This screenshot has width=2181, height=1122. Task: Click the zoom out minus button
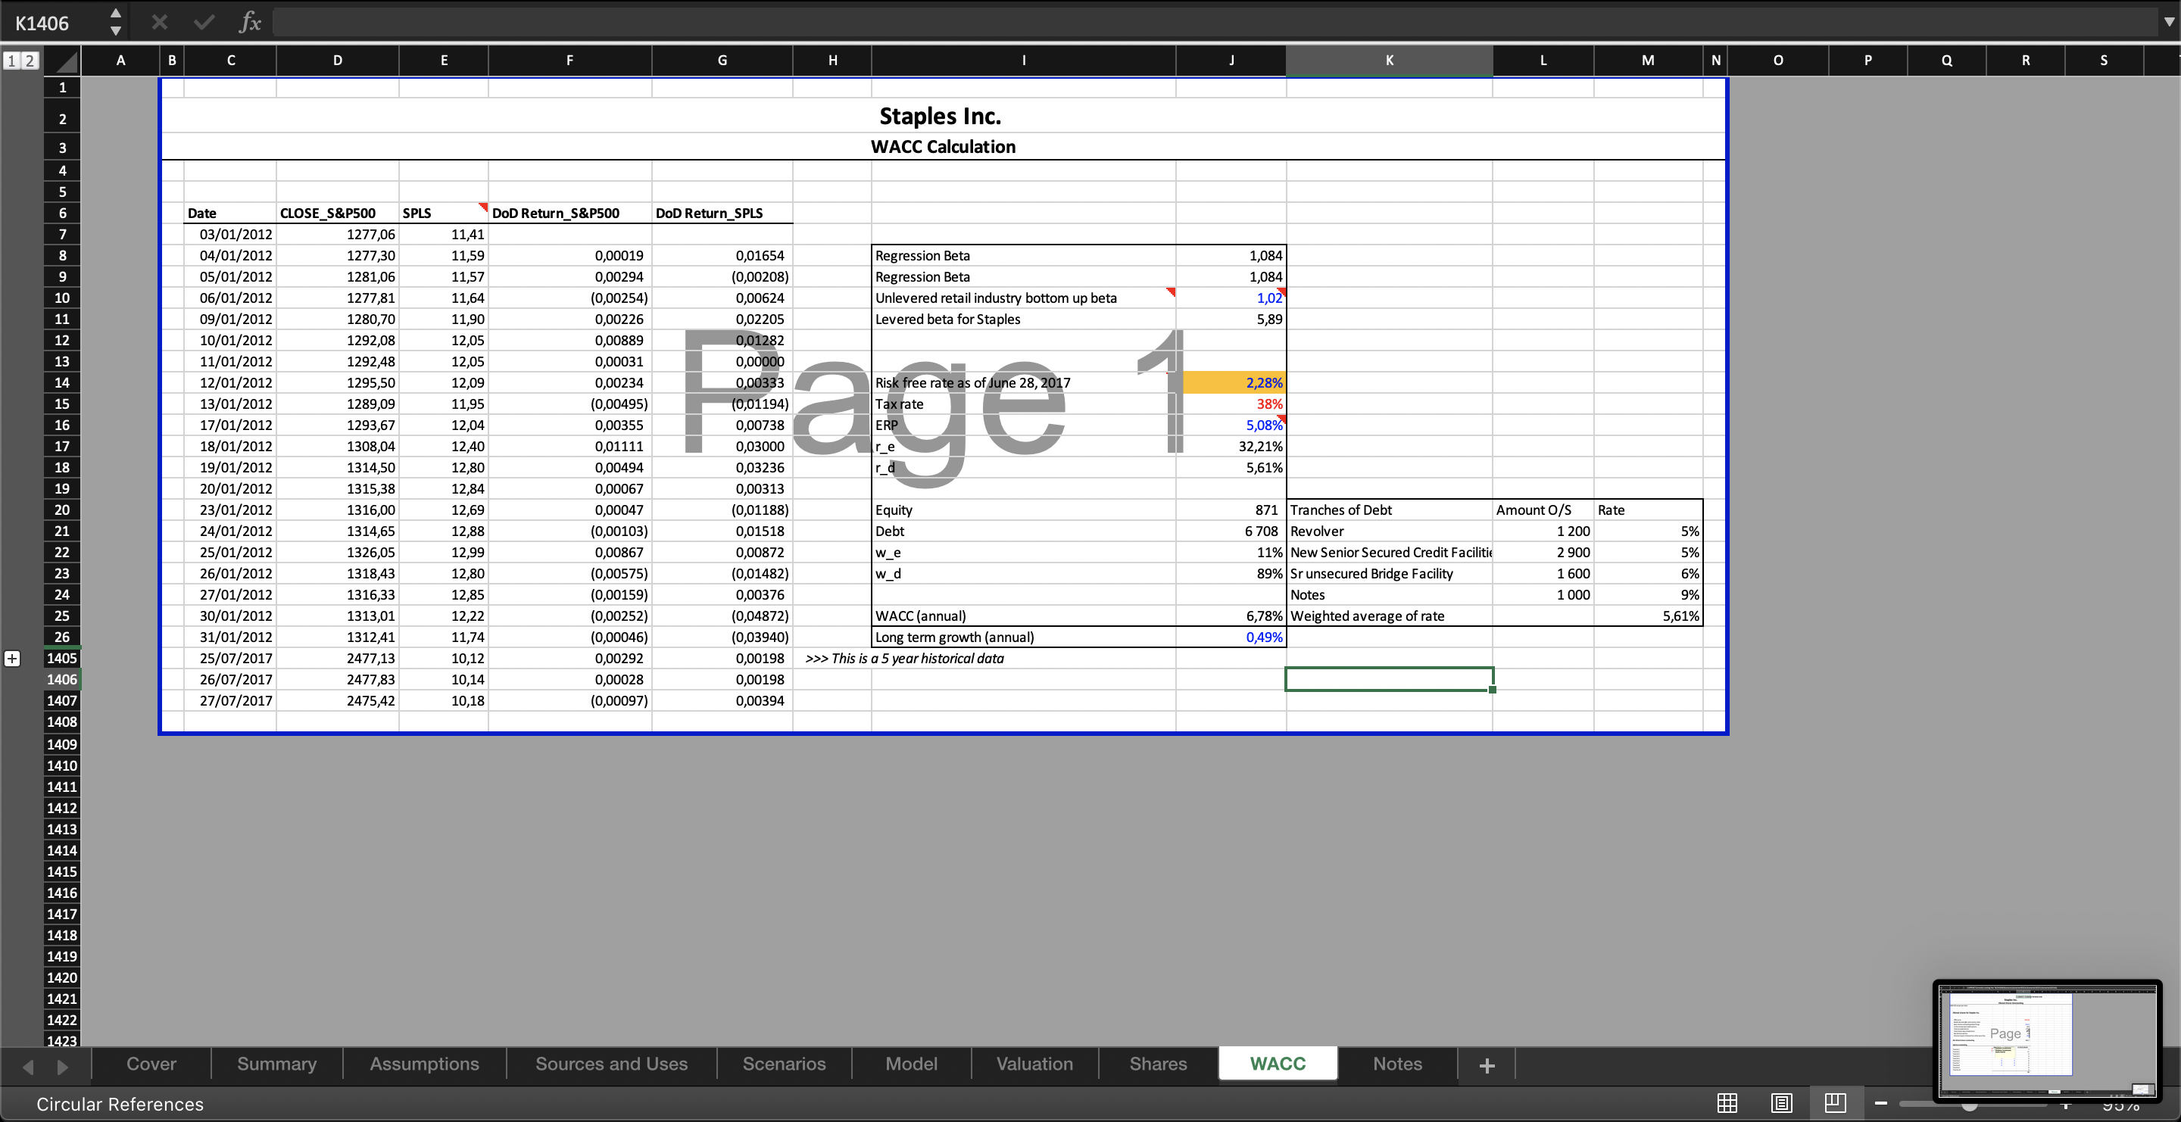click(1881, 1103)
